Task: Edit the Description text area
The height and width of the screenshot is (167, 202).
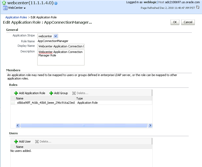Action: pos(61,57)
